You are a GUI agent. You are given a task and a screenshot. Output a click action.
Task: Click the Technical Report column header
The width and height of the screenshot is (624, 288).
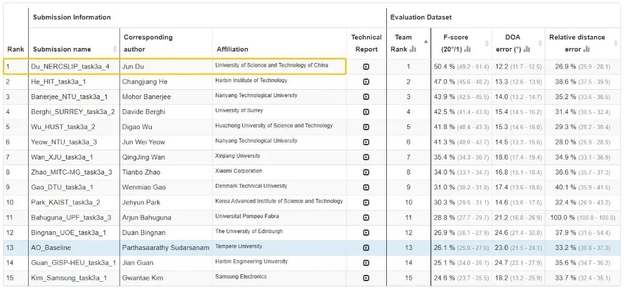(366, 43)
